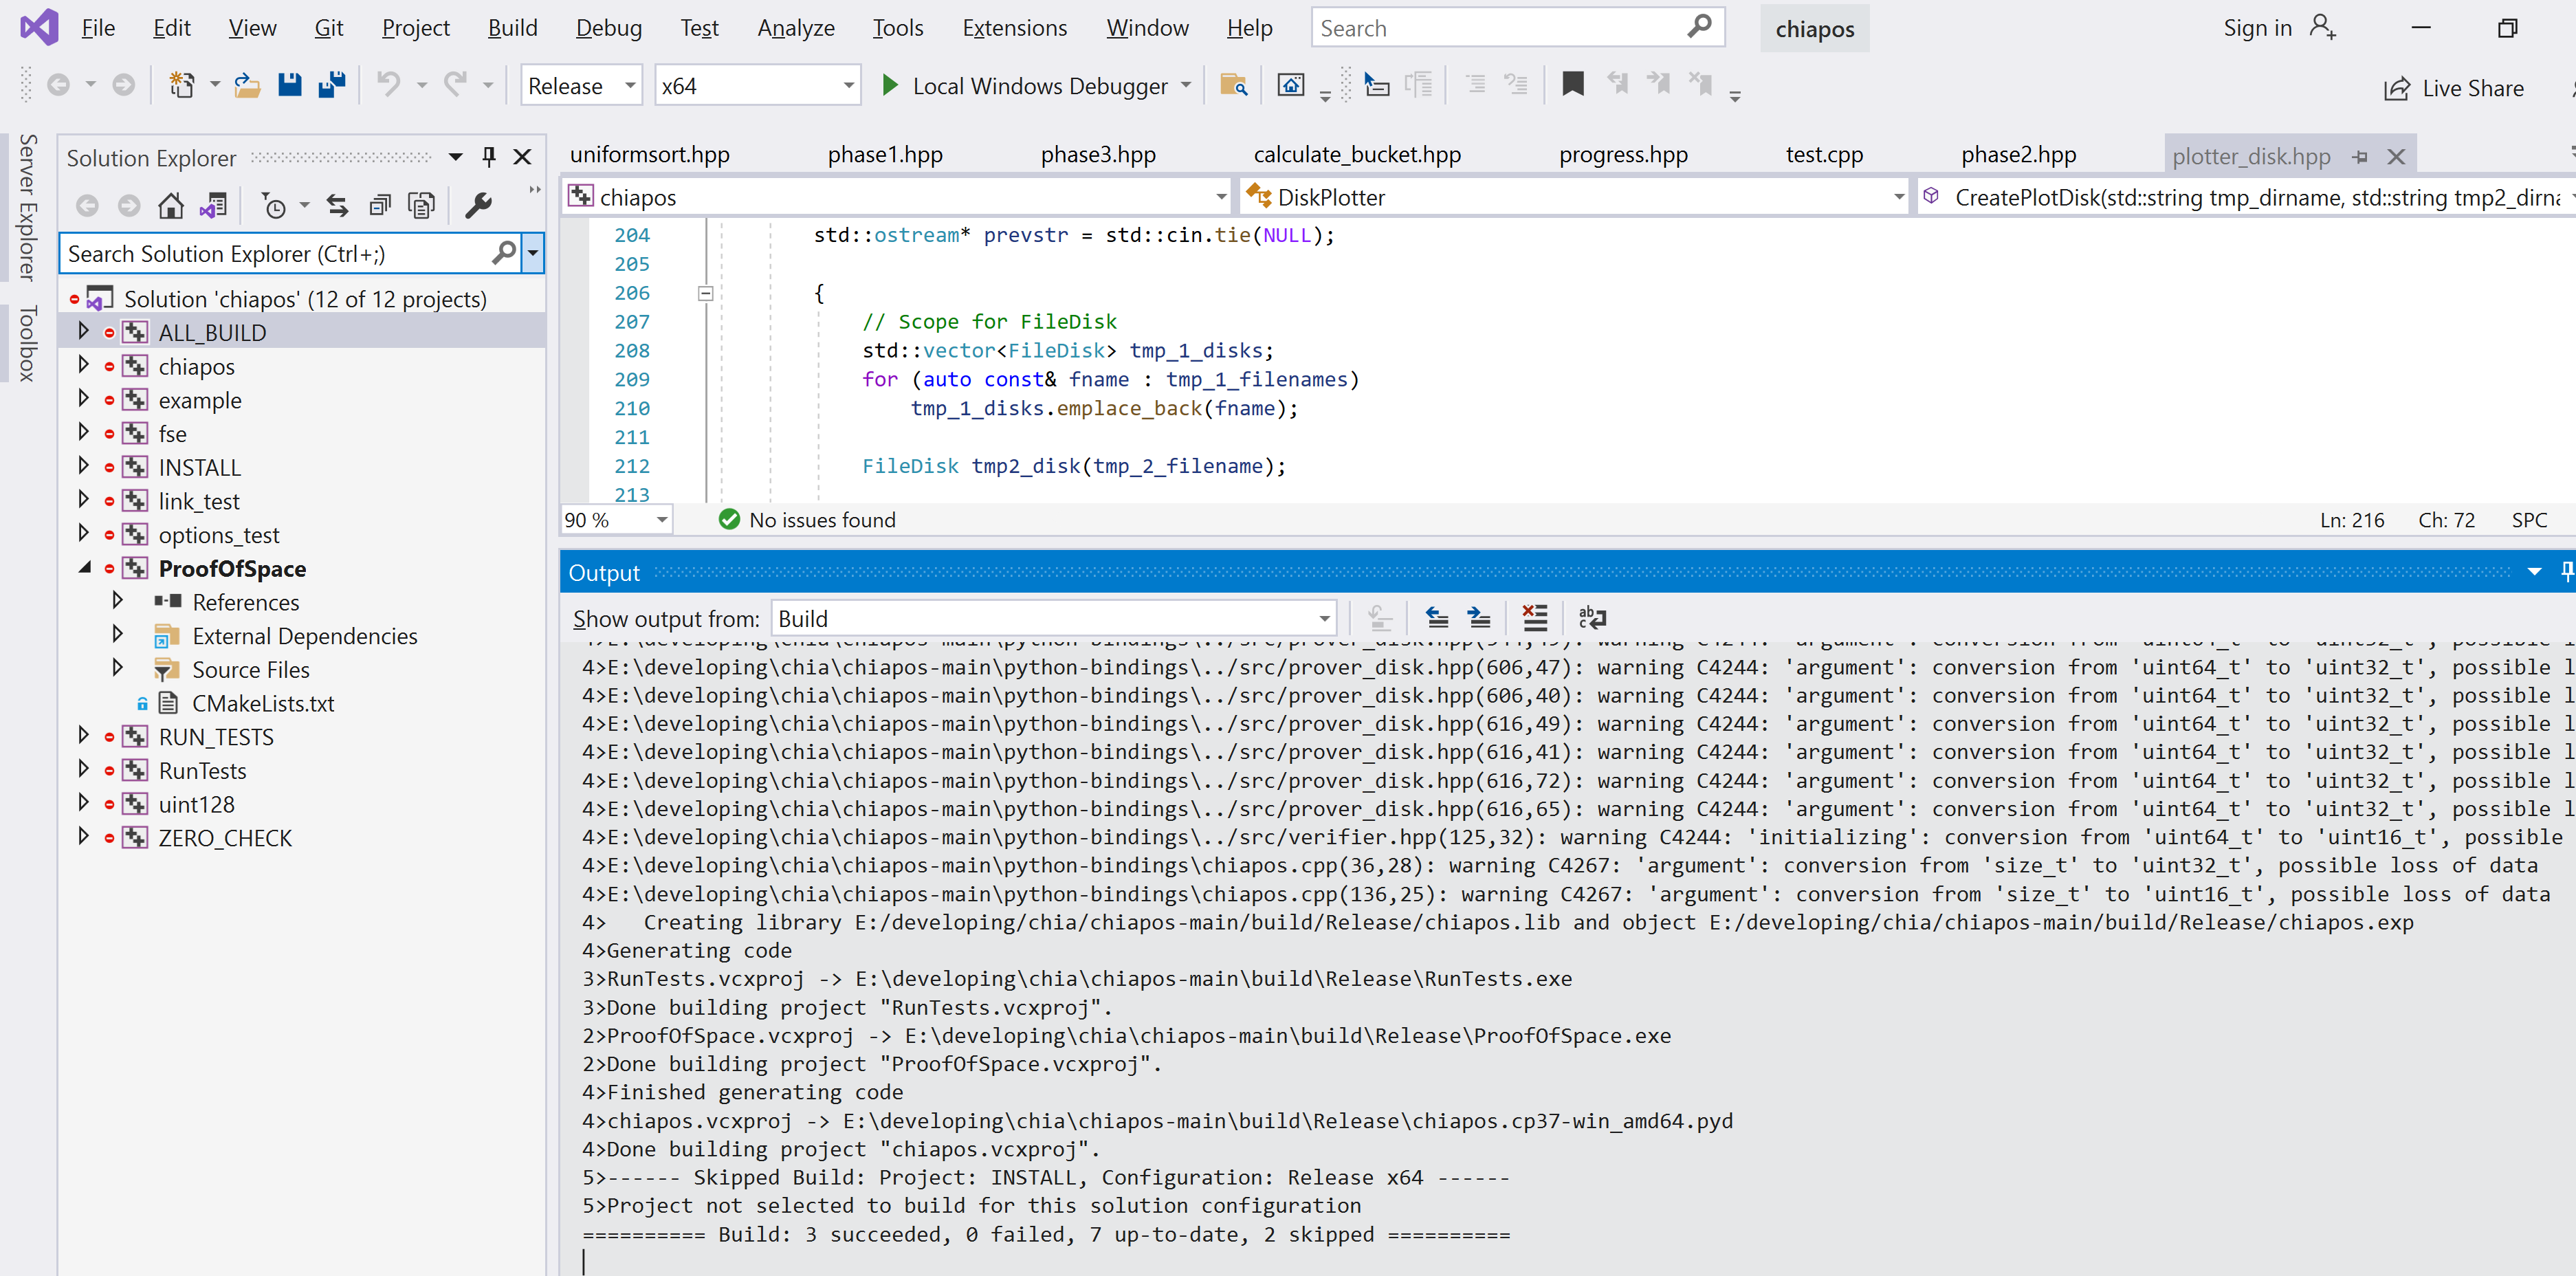The height and width of the screenshot is (1276, 2576).
Task: Click Sign in link
Action: click(x=2257, y=28)
